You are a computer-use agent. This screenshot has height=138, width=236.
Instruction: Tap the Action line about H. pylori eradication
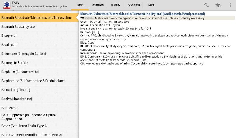100,25
